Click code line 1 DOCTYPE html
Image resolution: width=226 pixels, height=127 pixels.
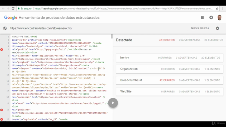point(24,37)
